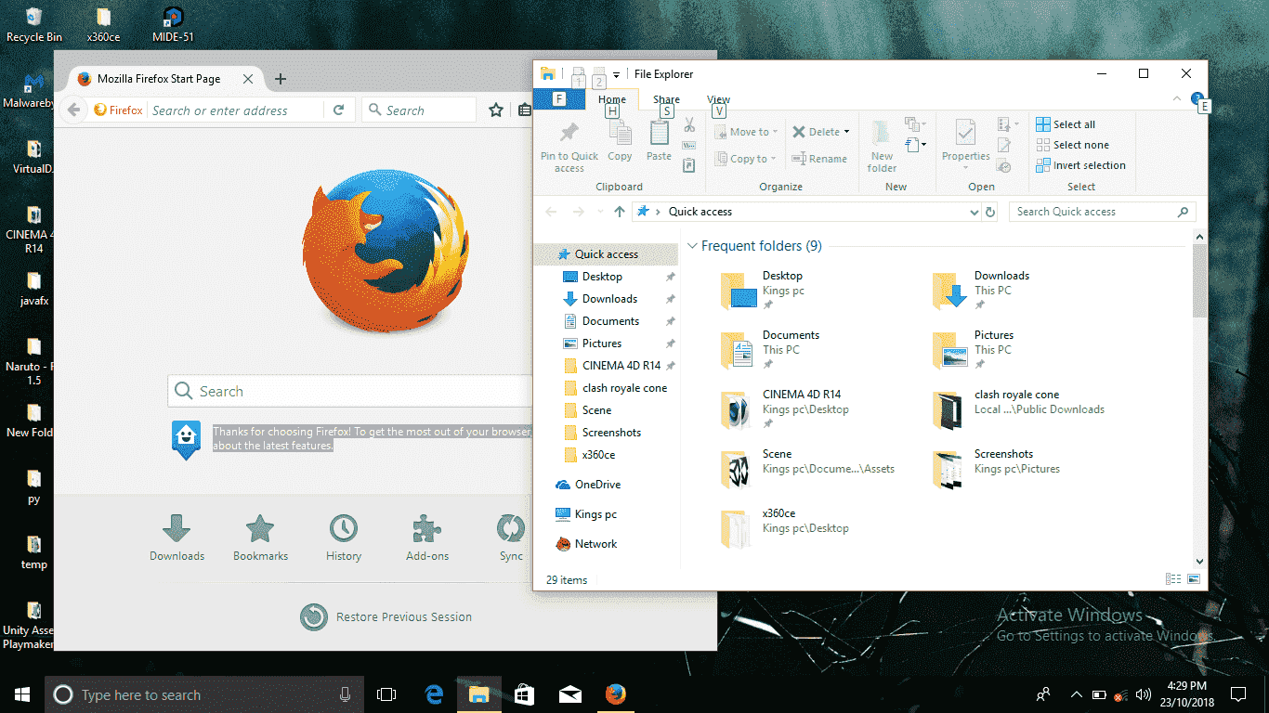Open the Customize Quick Access Toolbar arrow
Viewport: 1269px width, 713px height.
(616, 74)
